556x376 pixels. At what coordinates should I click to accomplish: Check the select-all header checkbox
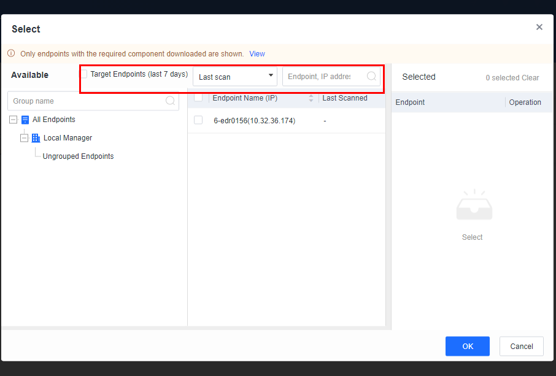[198, 98]
